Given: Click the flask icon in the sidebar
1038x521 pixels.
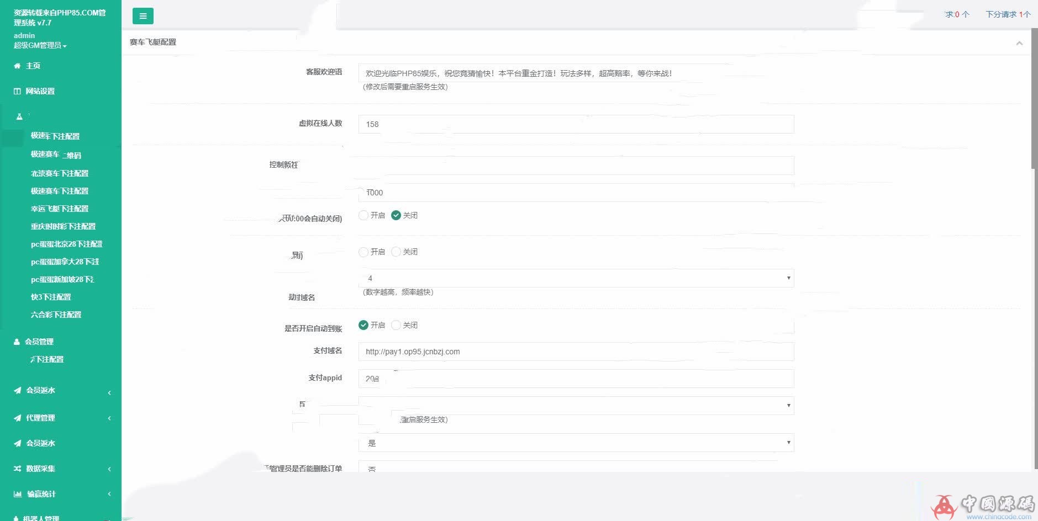Looking at the screenshot, I should click(19, 116).
